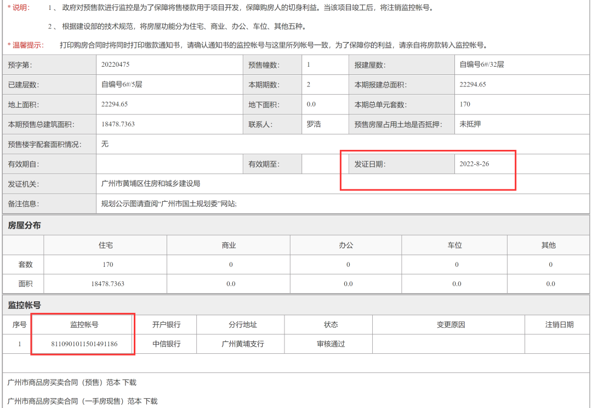
Task: Click the 商业 column header
Action: coord(229,245)
